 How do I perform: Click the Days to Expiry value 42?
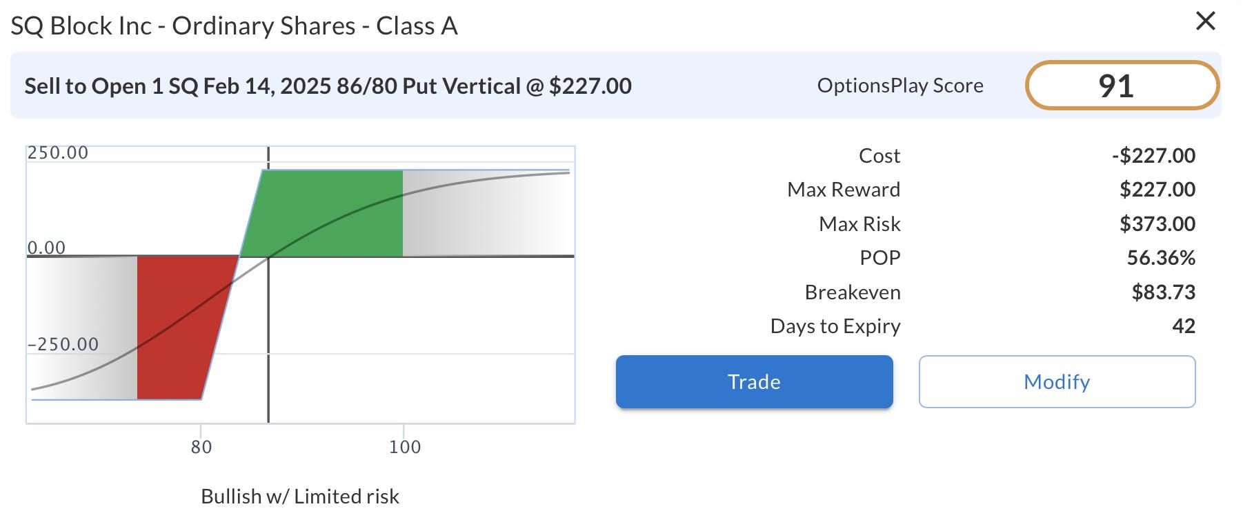pos(1183,326)
